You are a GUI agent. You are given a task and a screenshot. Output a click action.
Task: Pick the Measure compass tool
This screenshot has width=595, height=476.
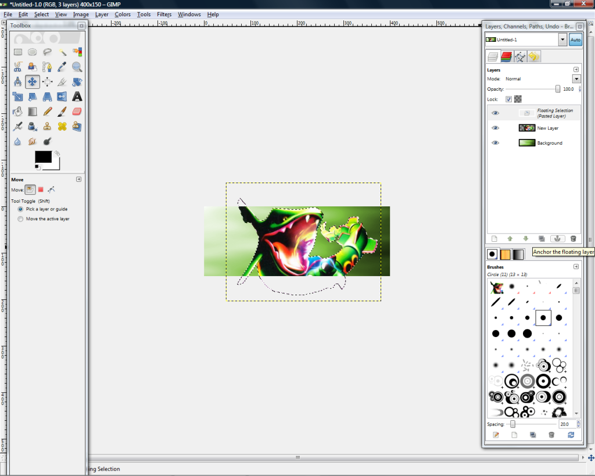[x=18, y=81]
